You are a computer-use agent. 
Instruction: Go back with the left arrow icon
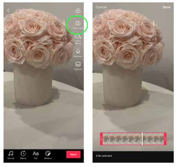tap(8, 10)
